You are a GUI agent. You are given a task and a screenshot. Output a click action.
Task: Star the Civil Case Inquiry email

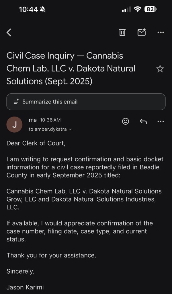pos(160,69)
